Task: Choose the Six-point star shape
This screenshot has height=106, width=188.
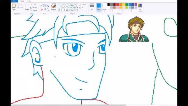Action: click(67, 10)
